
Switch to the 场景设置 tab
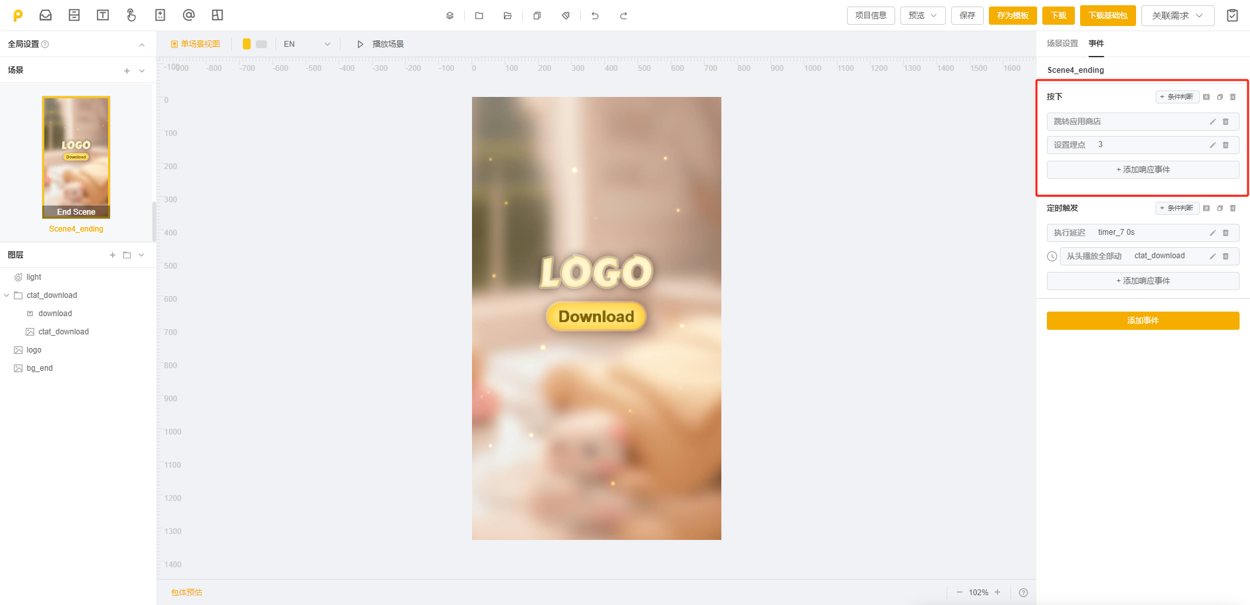1062,44
